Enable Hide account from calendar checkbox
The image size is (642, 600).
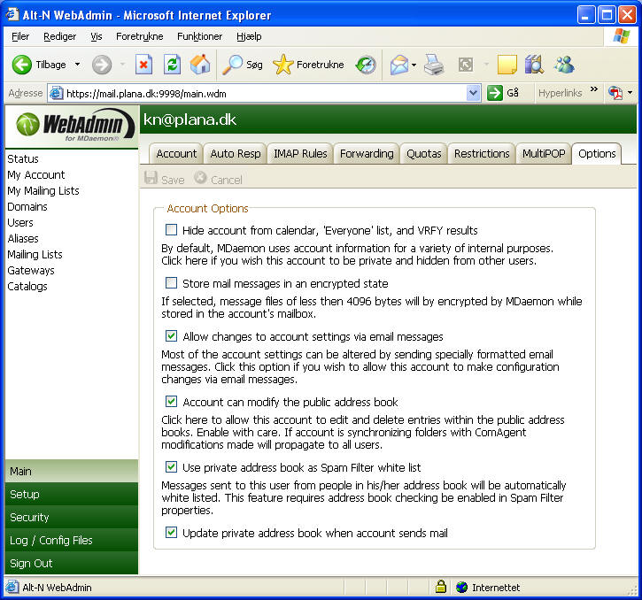pos(172,230)
